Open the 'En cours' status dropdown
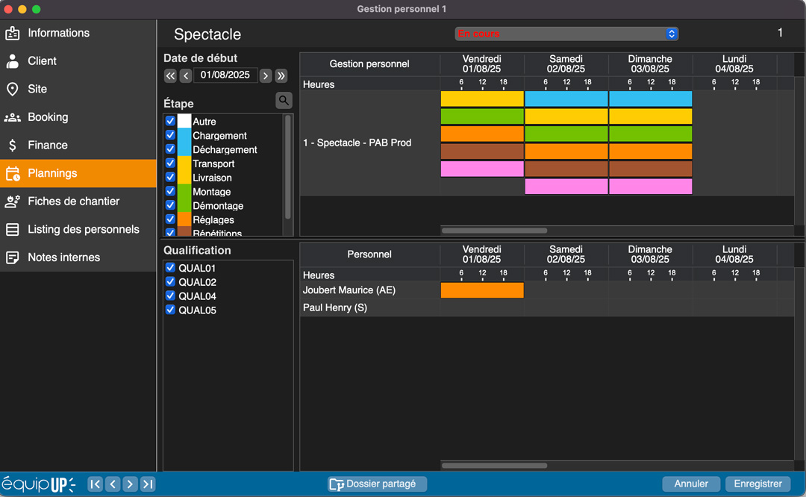The height and width of the screenshot is (497, 806). tap(566, 34)
